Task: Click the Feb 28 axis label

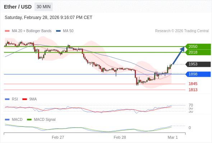Action: click(x=120, y=137)
